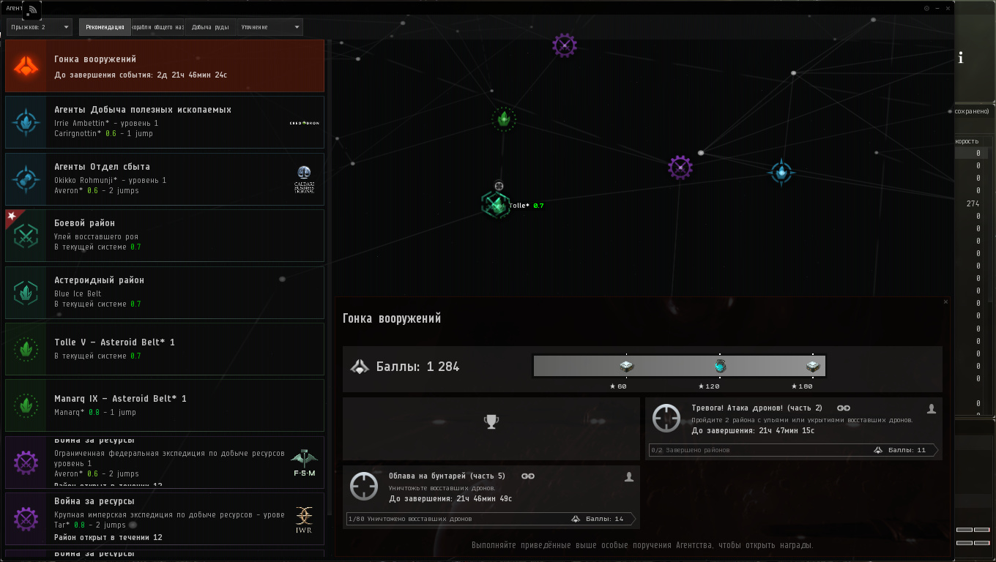Open the Гонка вооружений event card
Screen dimensions: 996x562
click(x=165, y=66)
